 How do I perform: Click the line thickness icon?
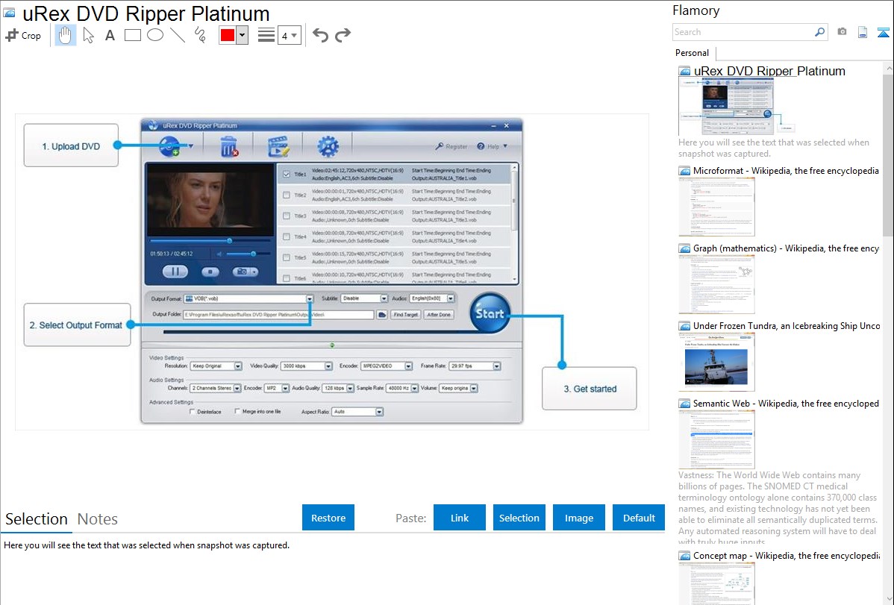(266, 35)
